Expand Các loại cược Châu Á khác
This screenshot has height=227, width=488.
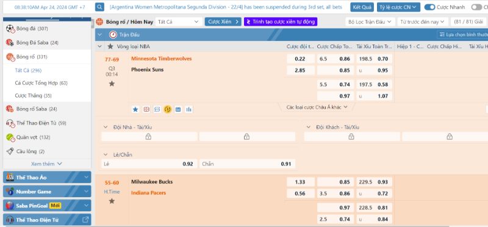coord(317,107)
